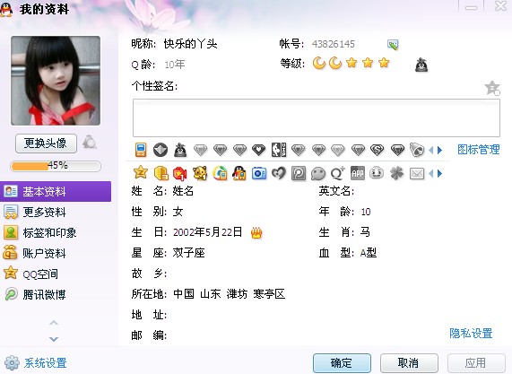
Task: Show next icons in diamond row
Action: pyautogui.click(x=440, y=150)
